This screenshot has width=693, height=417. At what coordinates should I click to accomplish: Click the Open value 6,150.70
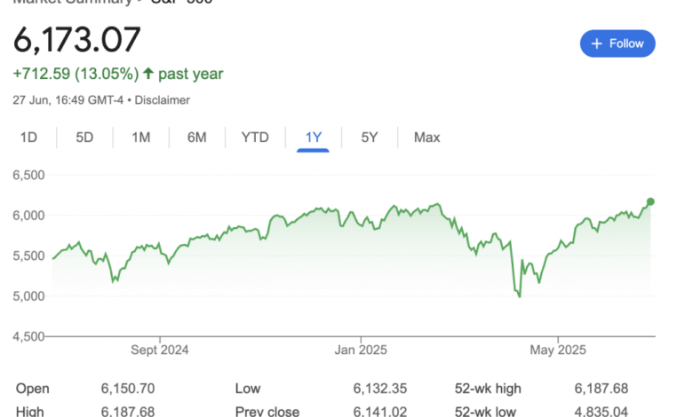click(x=128, y=389)
